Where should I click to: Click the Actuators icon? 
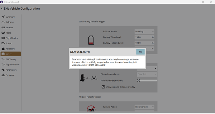(x=3, y=49)
